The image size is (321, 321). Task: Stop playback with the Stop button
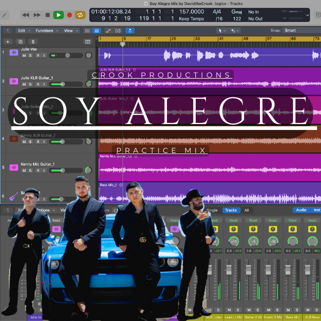pyautogui.click(x=48, y=15)
